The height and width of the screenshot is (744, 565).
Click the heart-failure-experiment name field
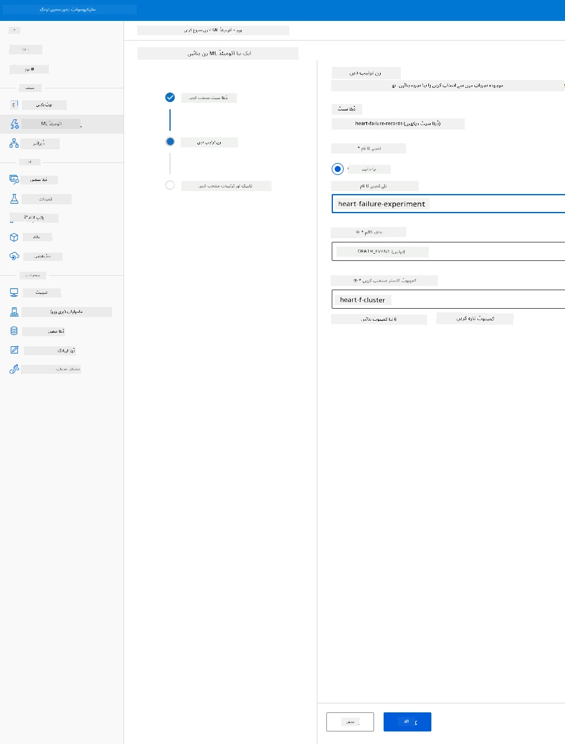pos(448,204)
